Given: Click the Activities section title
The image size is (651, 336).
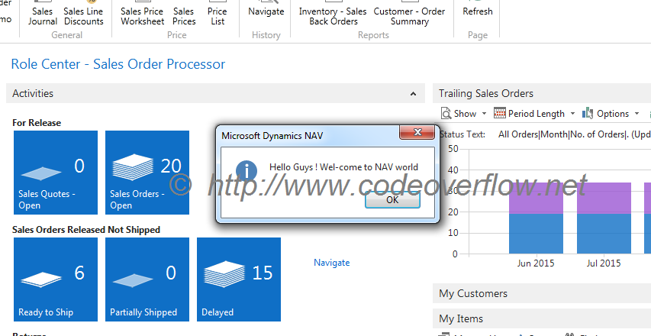Looking at the screenshot, I should [x=33, y=93].
